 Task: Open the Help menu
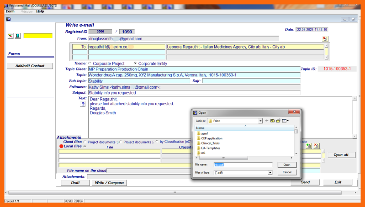[x=40, y=11]
